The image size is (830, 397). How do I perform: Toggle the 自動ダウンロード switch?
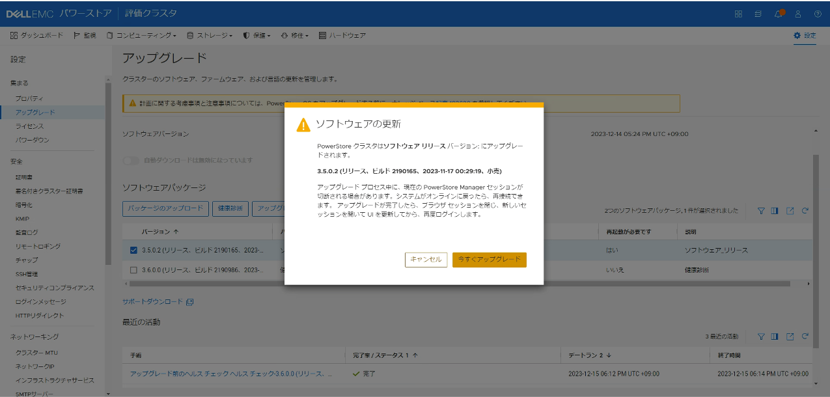131,160
